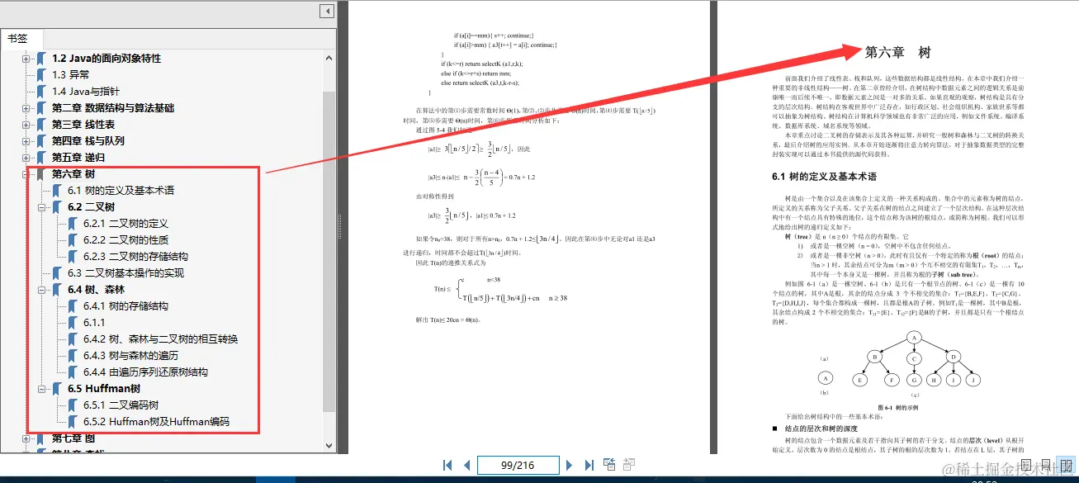Click bookmark icon for 6.2.2 二叉树的性质
1079x483 pixels.
[x=73, y=240]
